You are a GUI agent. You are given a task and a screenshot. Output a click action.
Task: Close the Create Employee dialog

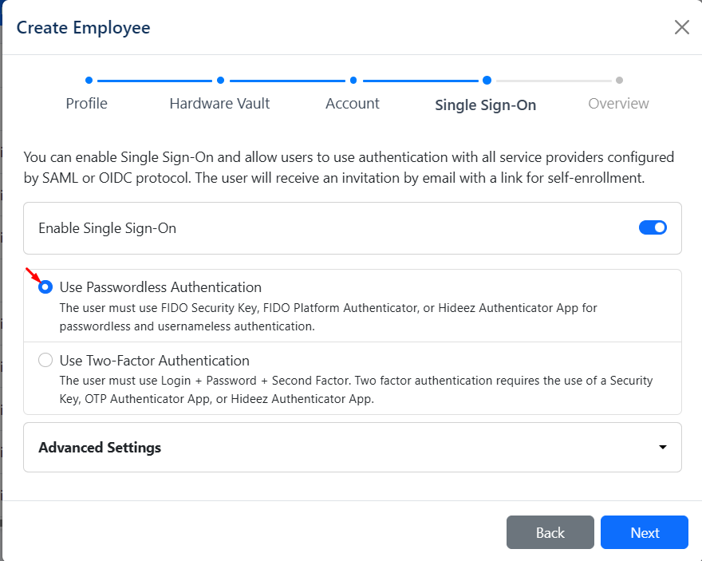point(681,28)
